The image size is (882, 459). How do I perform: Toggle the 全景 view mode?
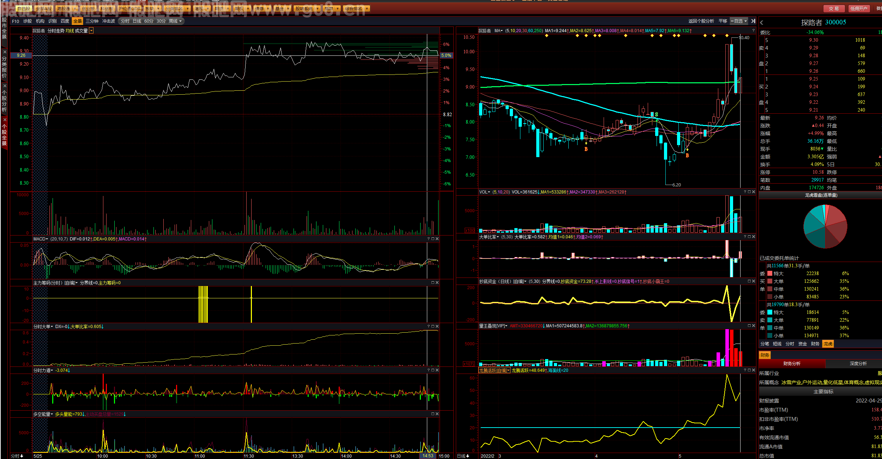77,21
